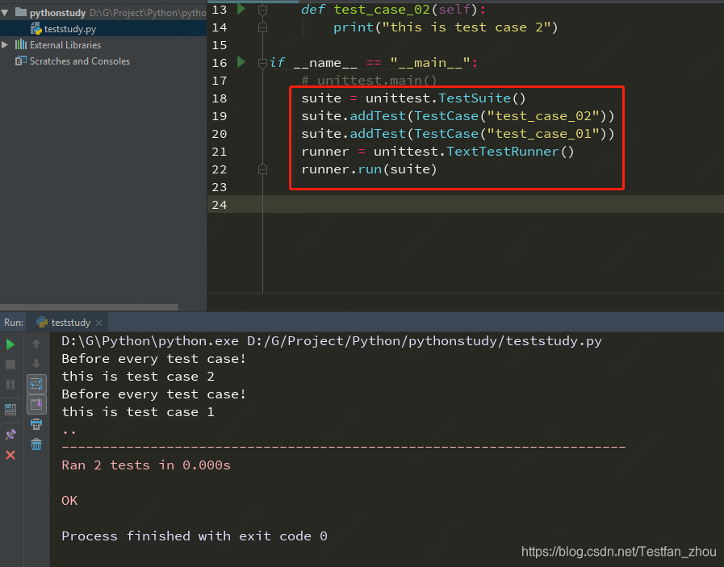The image size is (724, 567).
Task: Click the Down the Stack Trace arrow
Action: coord(36,364)
